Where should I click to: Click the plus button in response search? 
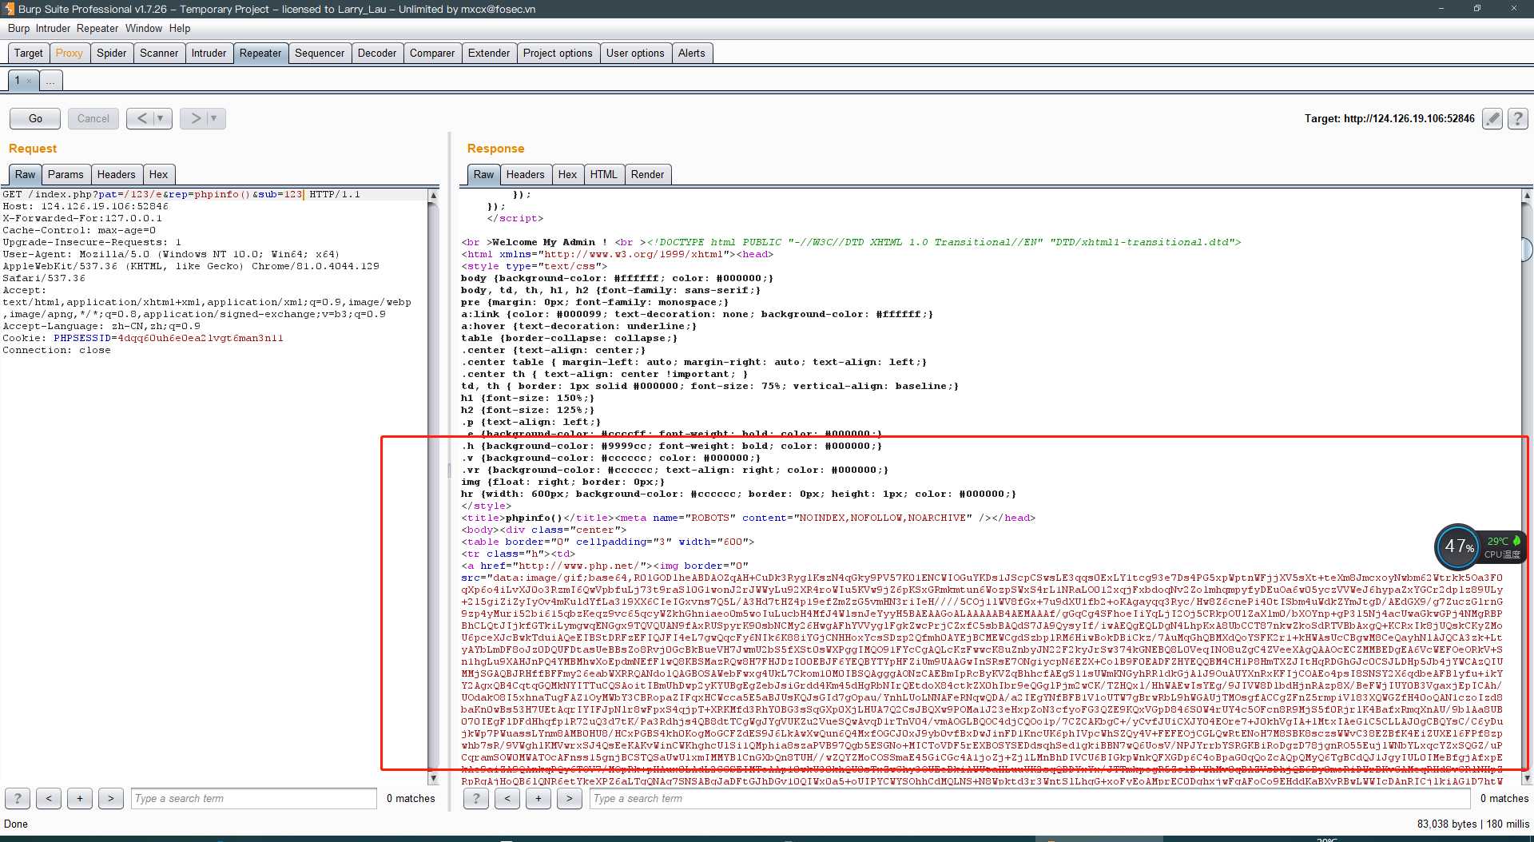[x=538, y=798]
